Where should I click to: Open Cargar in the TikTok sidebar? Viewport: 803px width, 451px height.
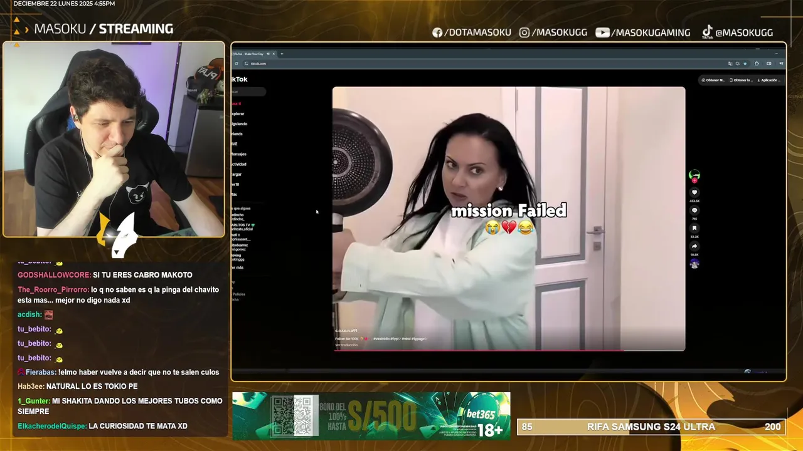(x=237, y=174)
